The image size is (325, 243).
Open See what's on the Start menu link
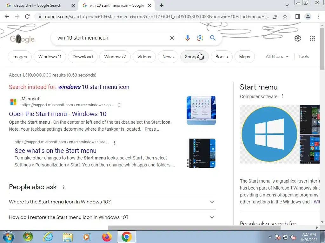point(56,151)
